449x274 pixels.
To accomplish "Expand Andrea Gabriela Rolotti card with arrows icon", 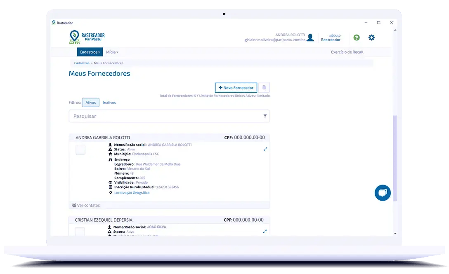I will [265, 149].
